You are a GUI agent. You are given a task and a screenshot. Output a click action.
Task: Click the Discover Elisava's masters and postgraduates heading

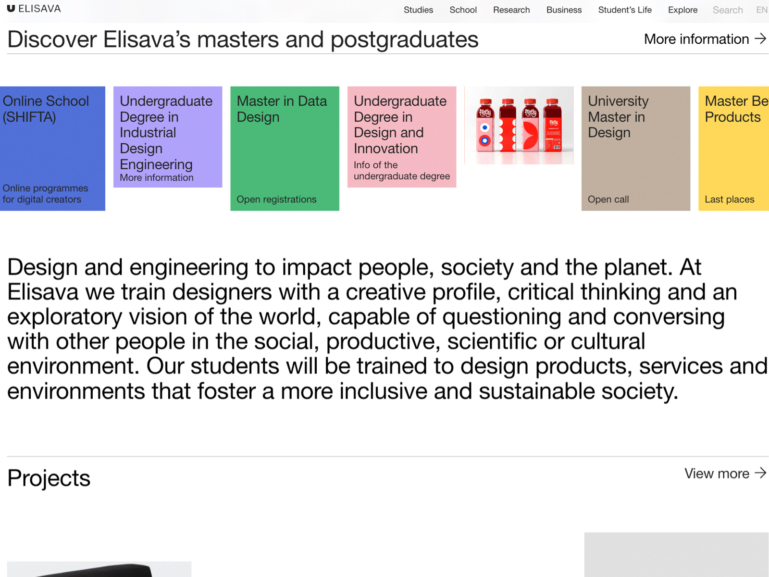pos(243,39)
